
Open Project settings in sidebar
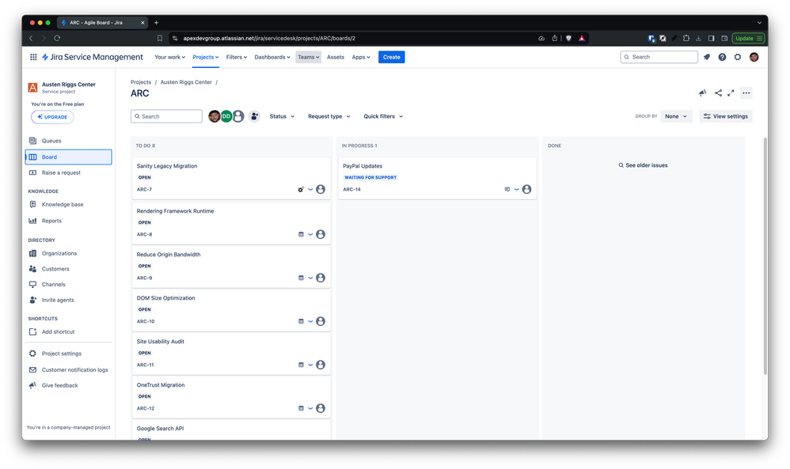point(69,354)
